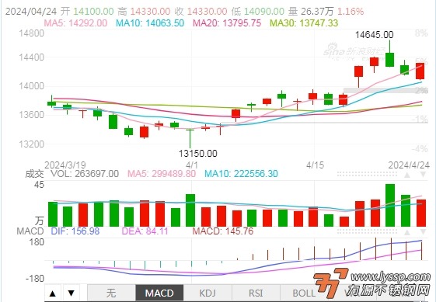
Task: Click the change percentage 1.16%
Action: [x=351, y=12]
